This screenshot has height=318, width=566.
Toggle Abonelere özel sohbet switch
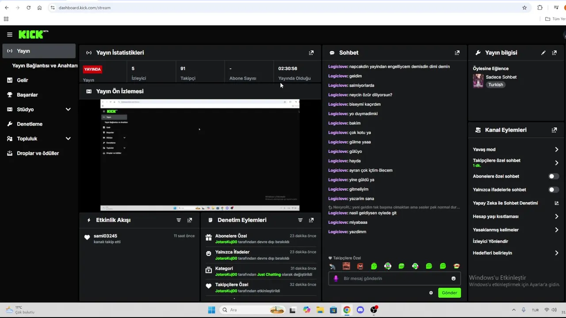(554, 176)
